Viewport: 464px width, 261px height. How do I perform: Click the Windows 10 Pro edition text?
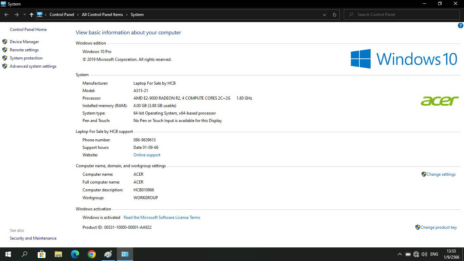coord(97,52)
